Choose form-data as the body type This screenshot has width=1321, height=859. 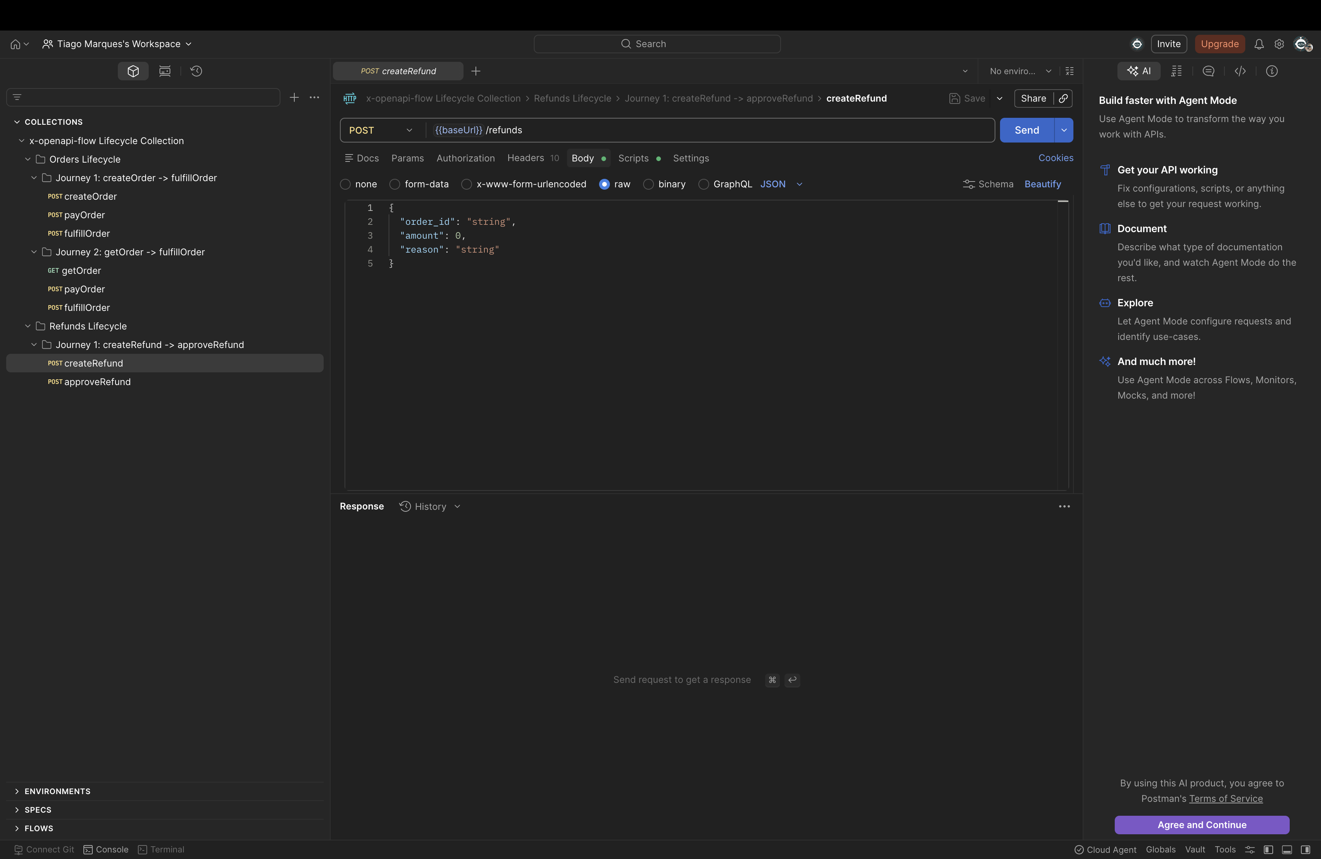click(x=395, y=184)
